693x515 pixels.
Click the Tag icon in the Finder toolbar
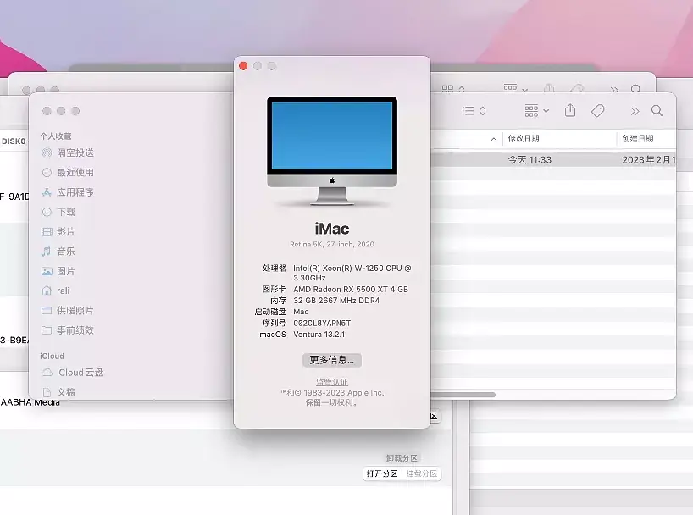(598, 110)
